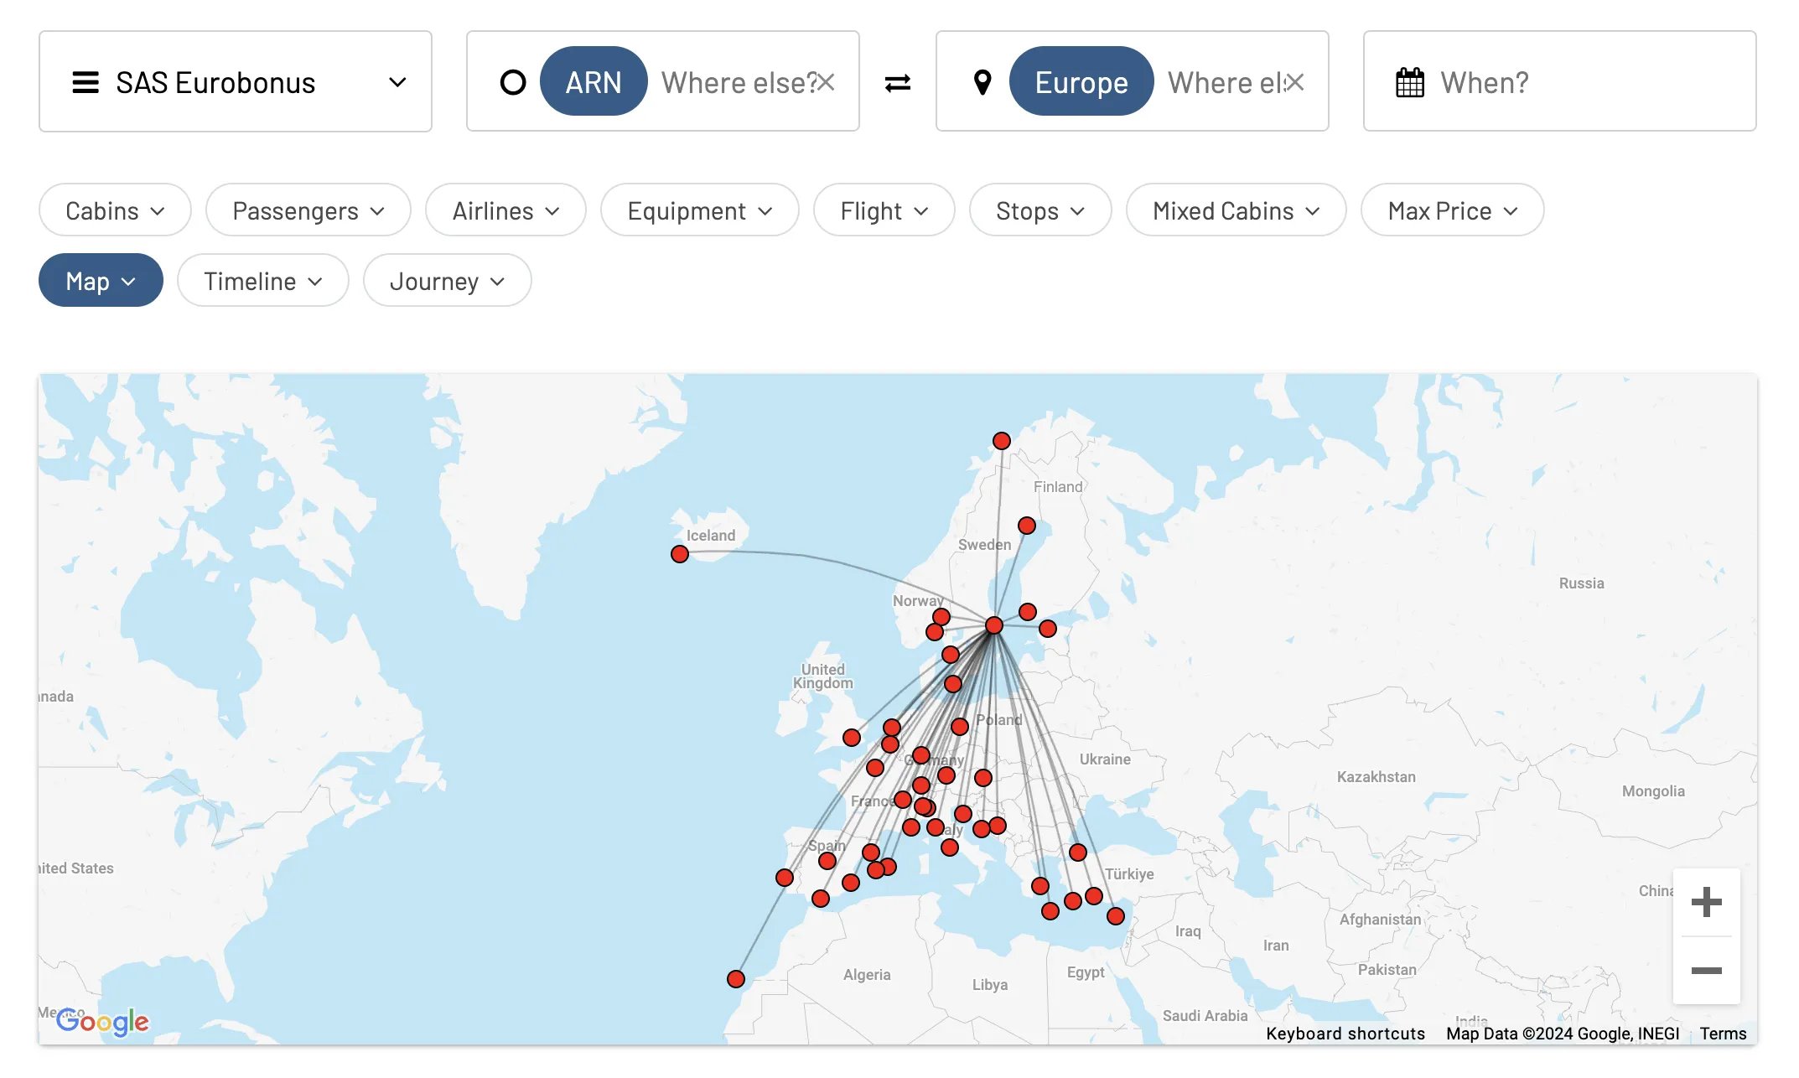Click the origin circle icon

513,82
